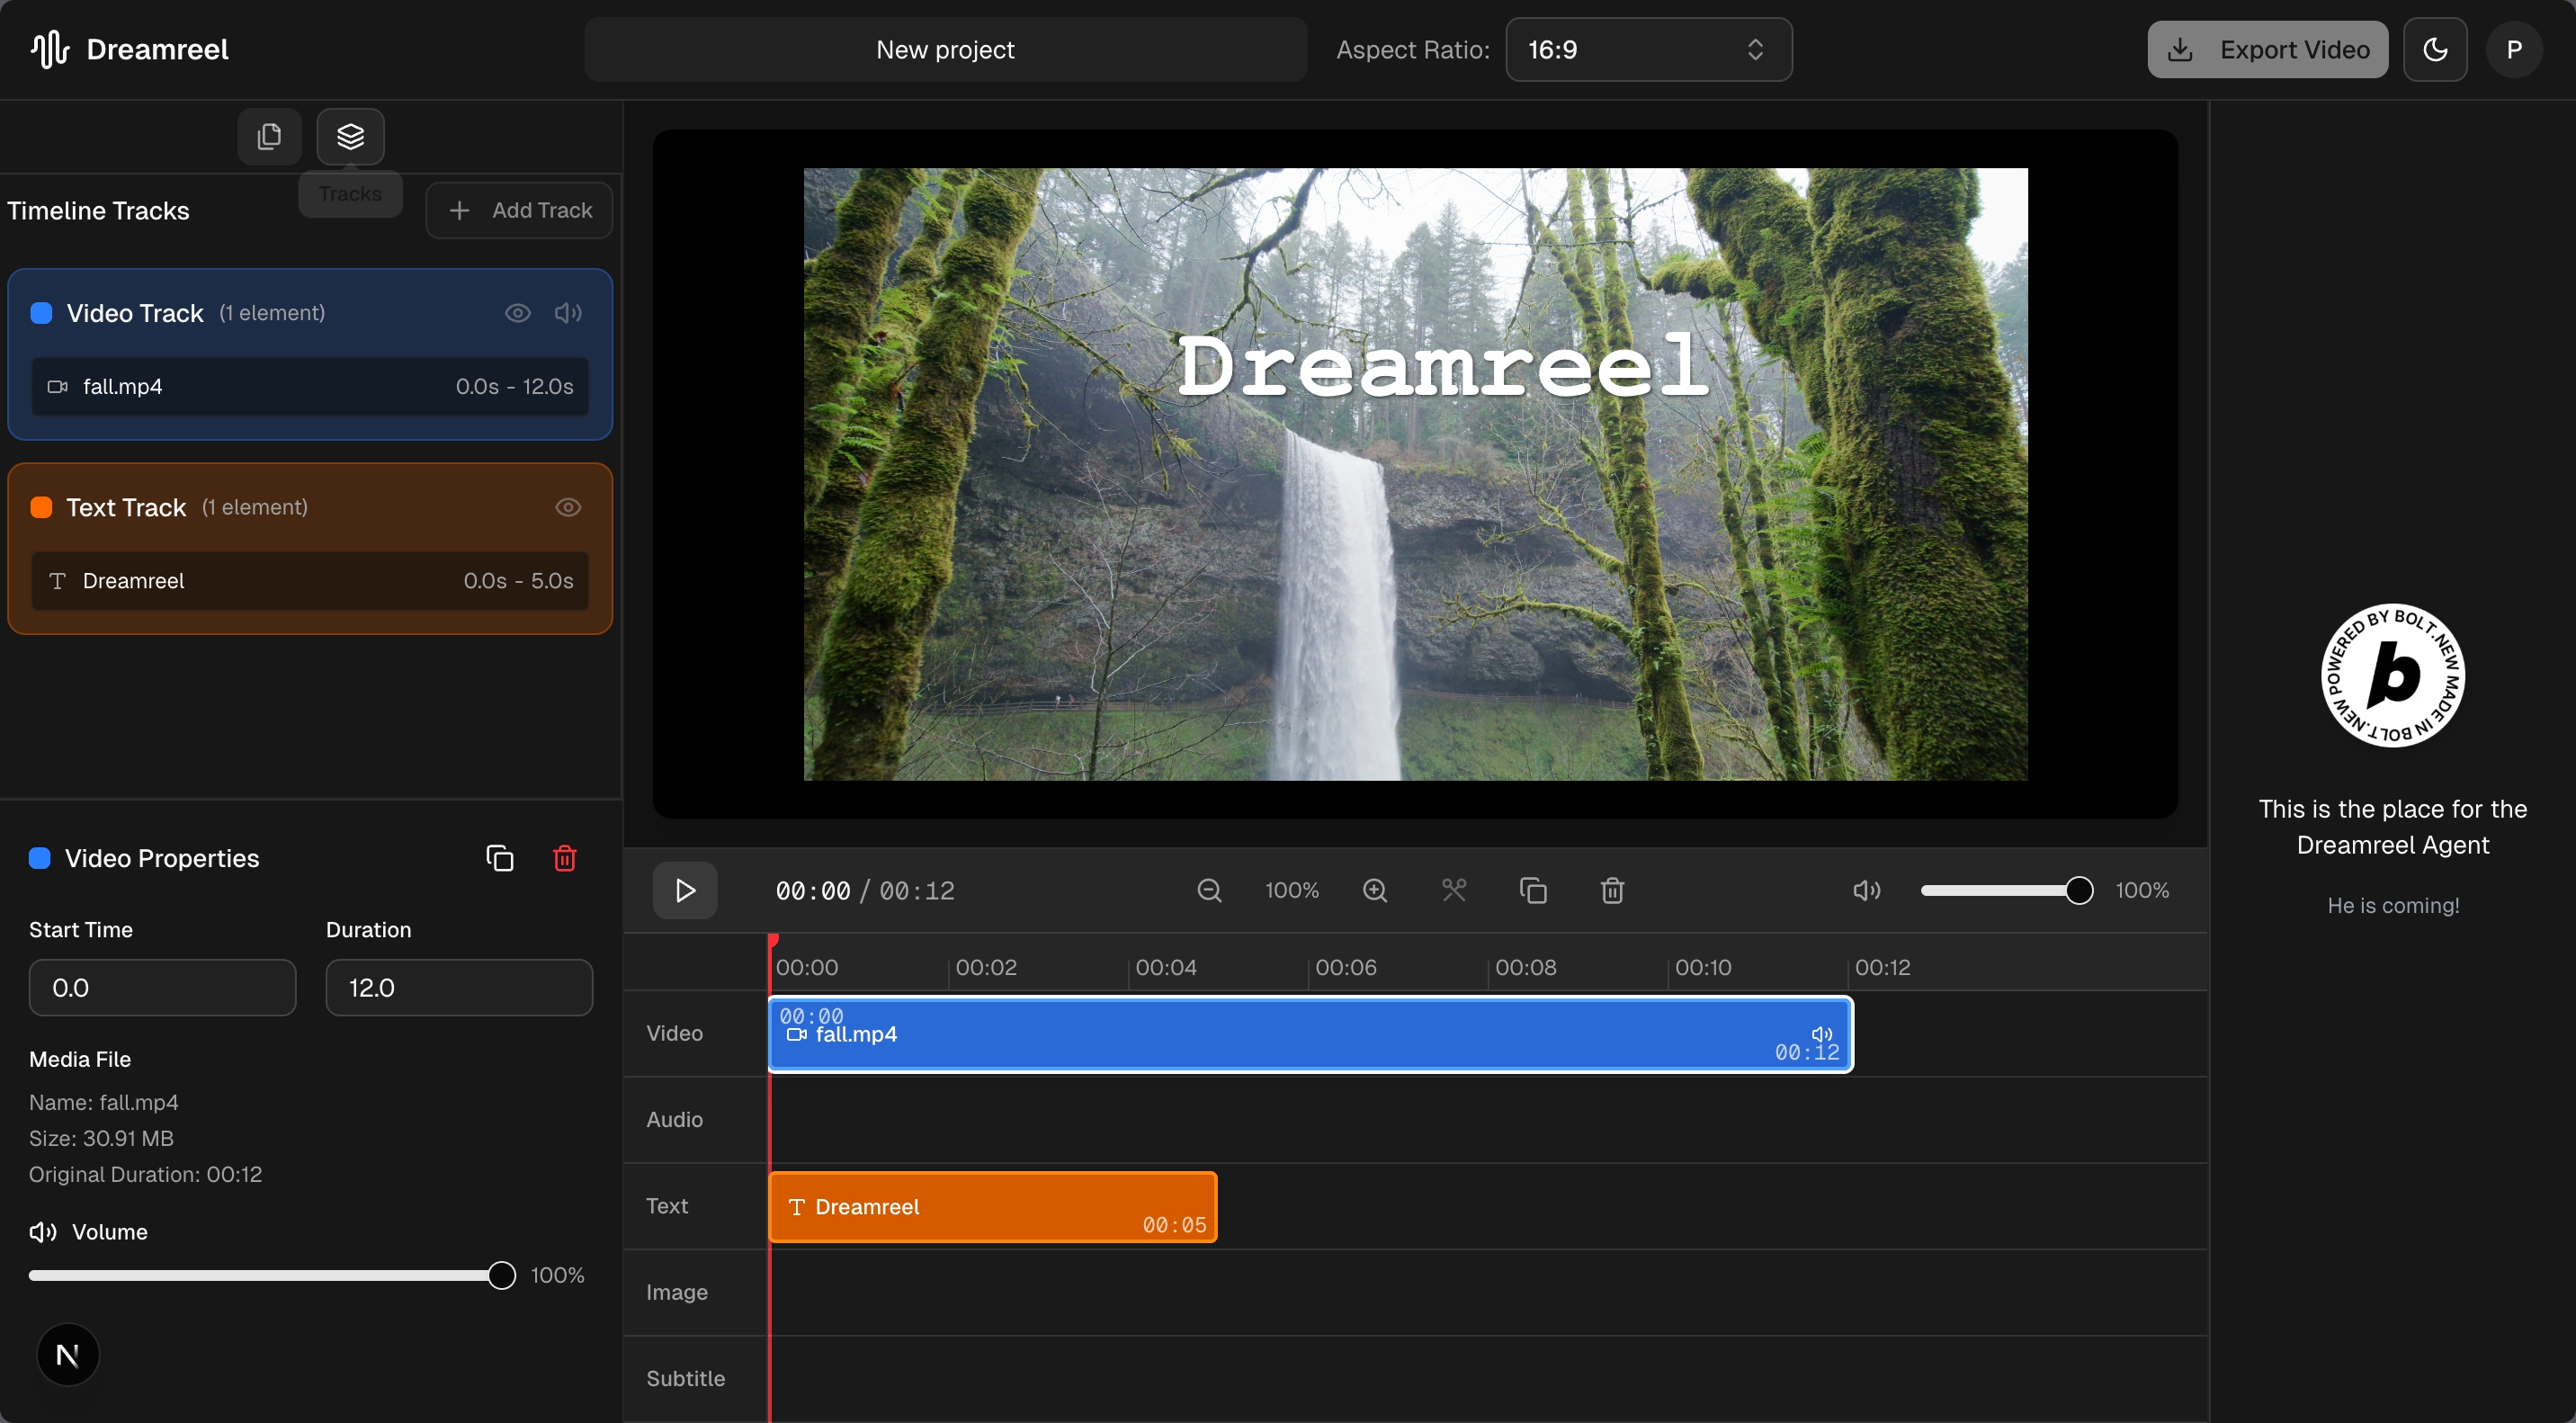This screenshot has width=2576, height=1423.
Task: Click the Add Track button
Action: [x=519, y=210]
